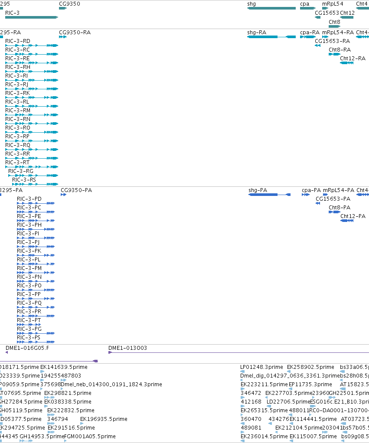369x443 pixels.
Task: Click the cpa gene label
Action: 304,3
